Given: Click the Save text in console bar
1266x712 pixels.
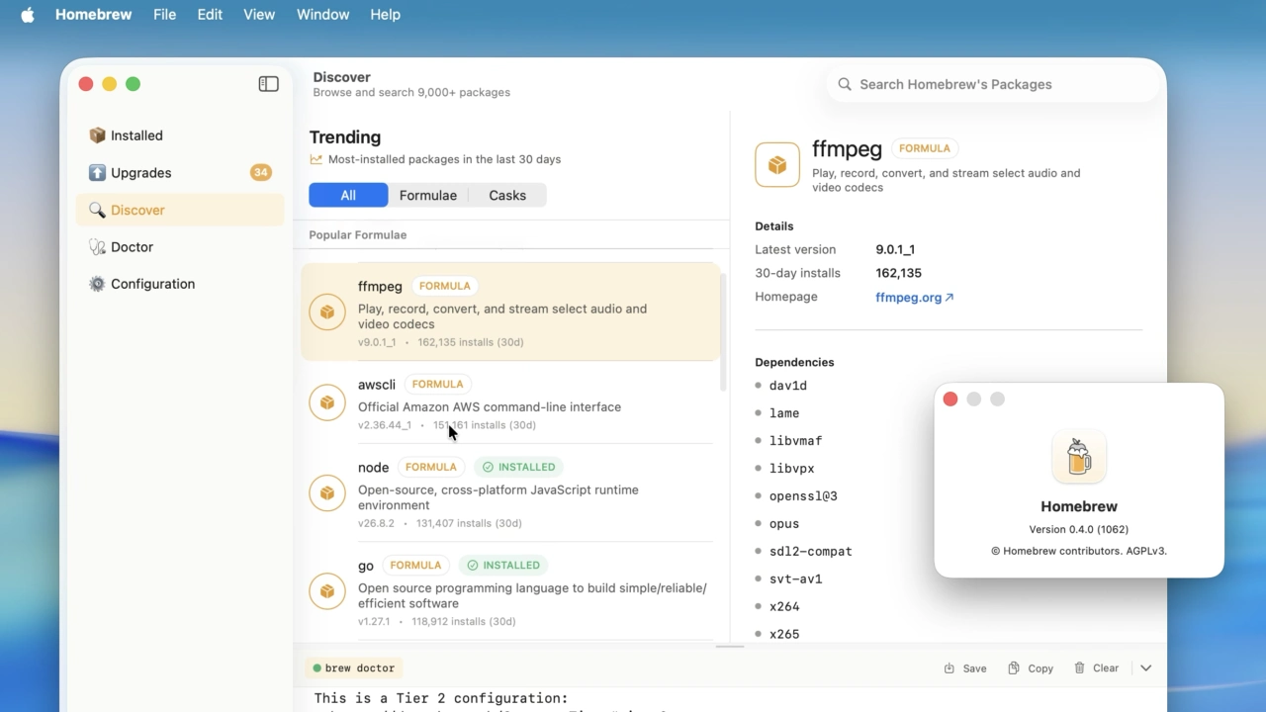Looking at the screenshot, I should tap(975, 668).
